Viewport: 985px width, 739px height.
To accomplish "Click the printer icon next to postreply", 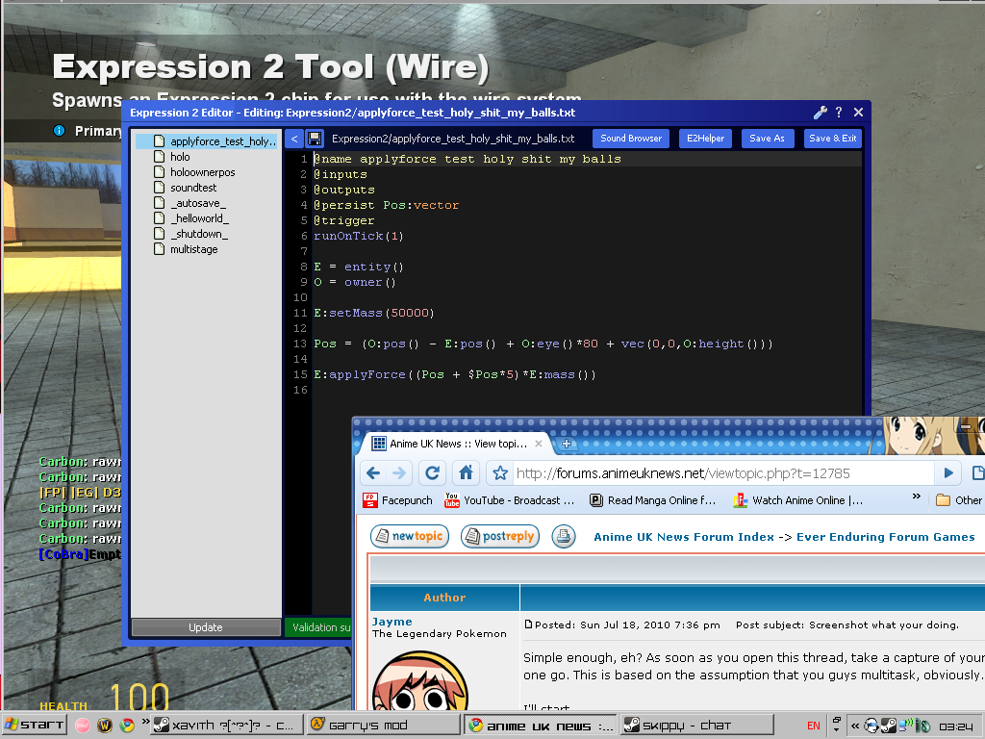I will 564,536.
